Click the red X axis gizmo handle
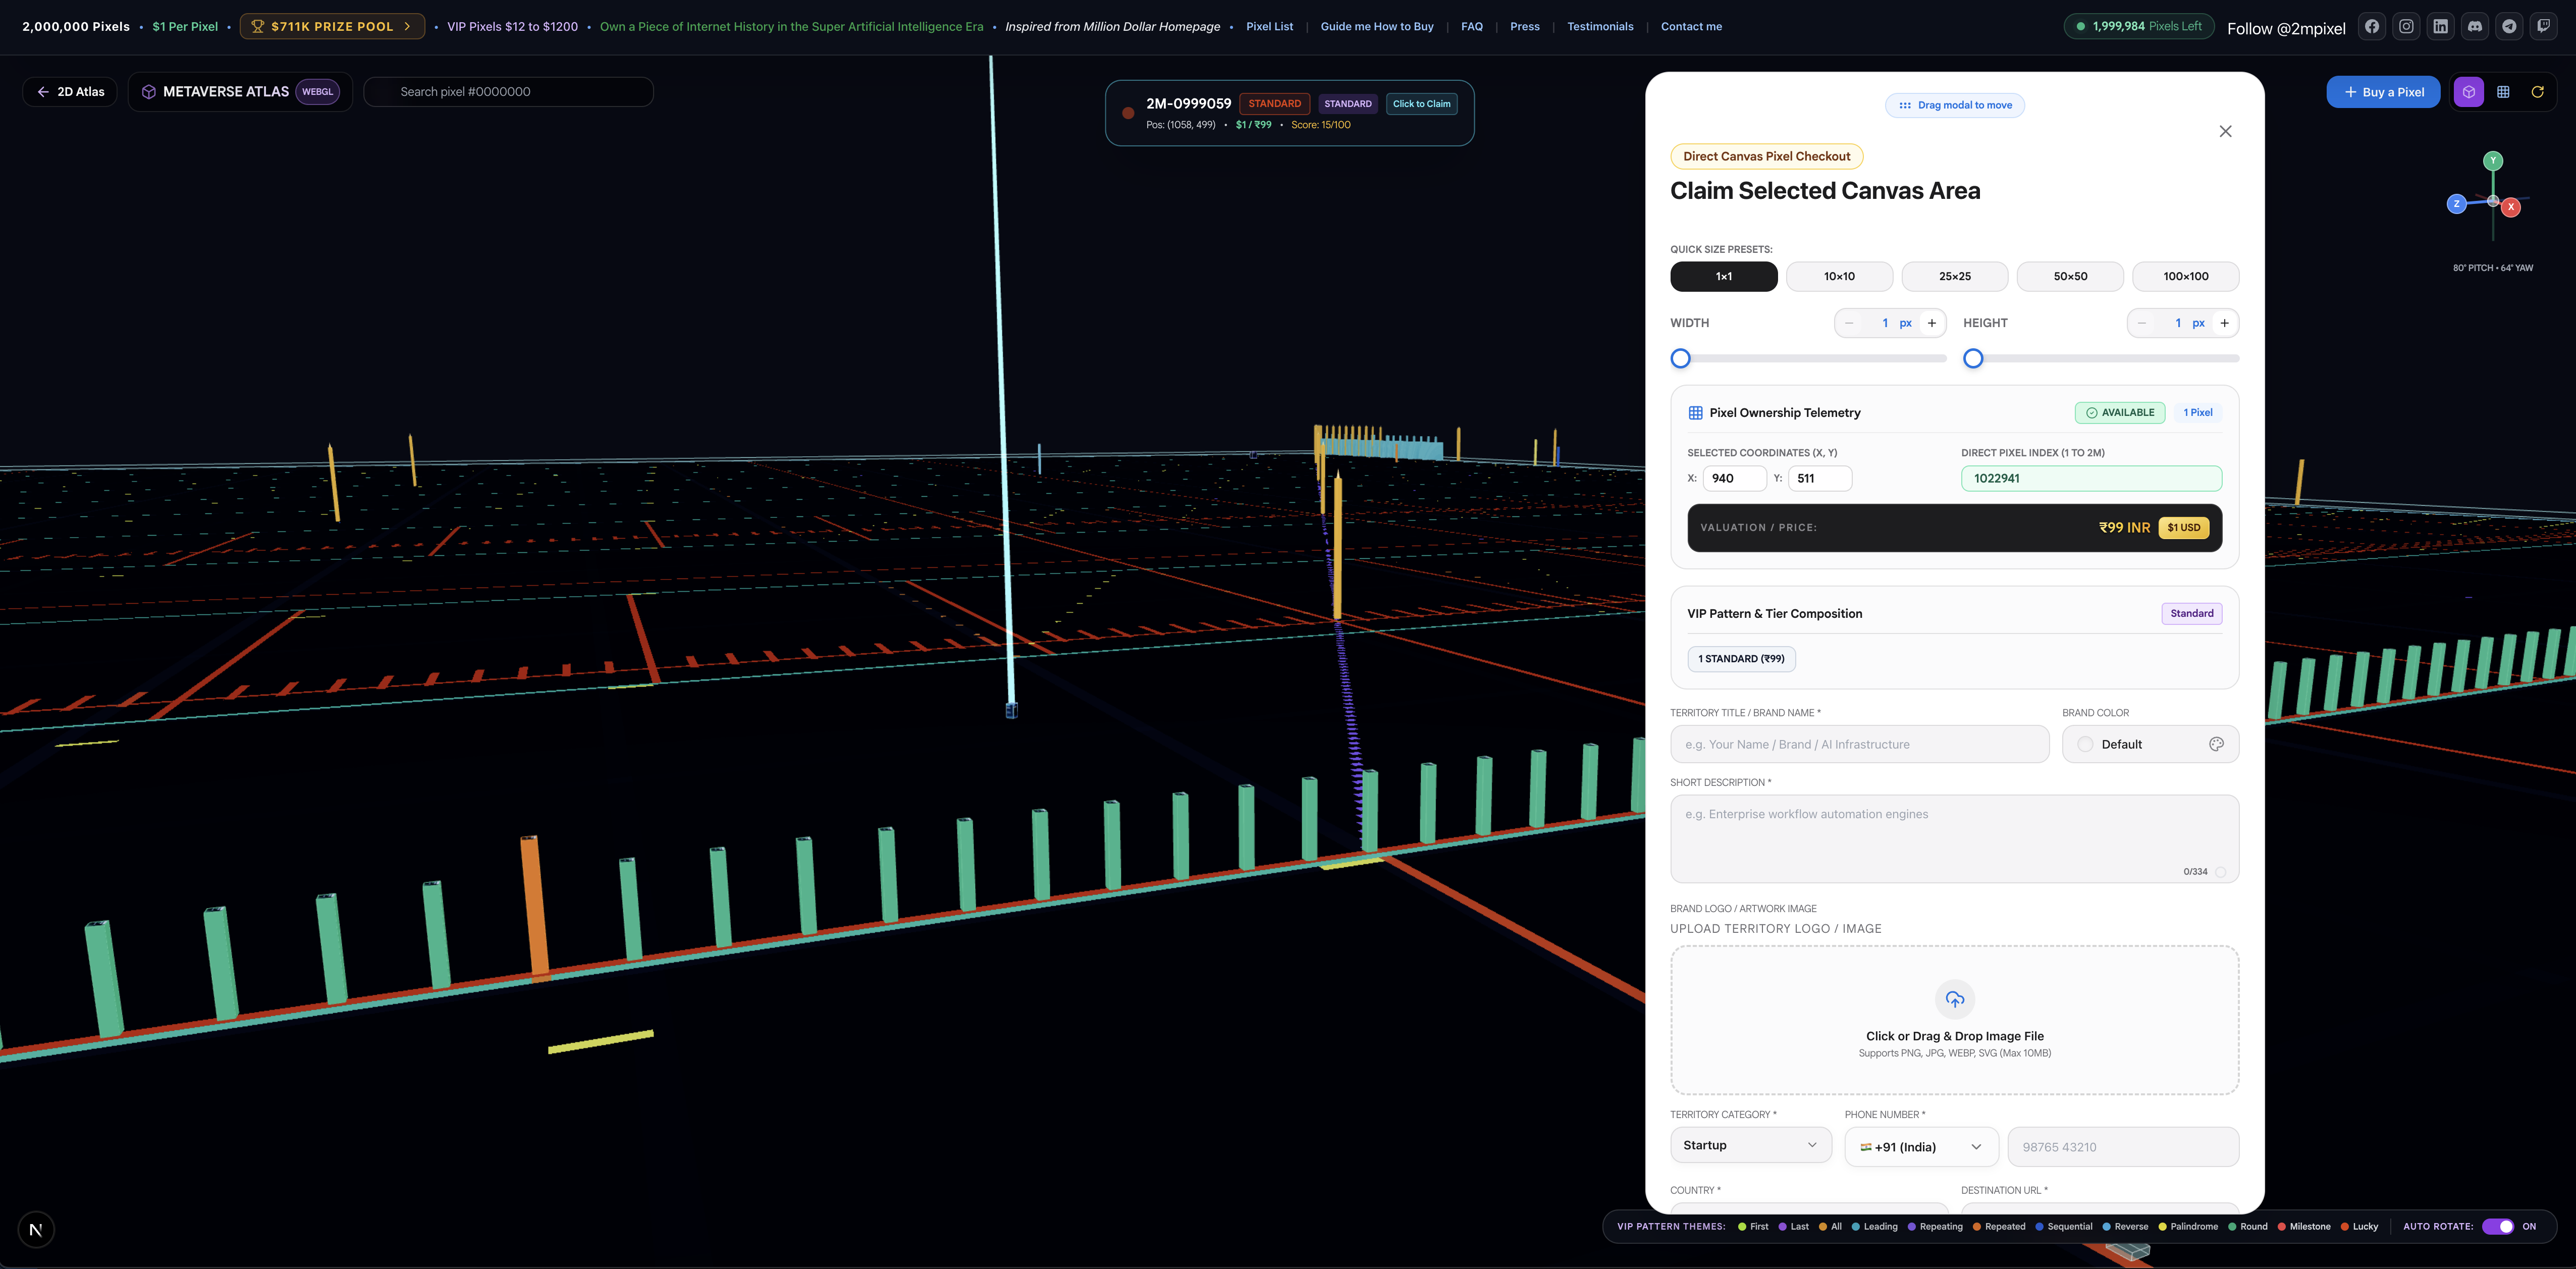Image resolution: width=2576 pixels, height=1269 pixels. click(x=2510, y=207)
